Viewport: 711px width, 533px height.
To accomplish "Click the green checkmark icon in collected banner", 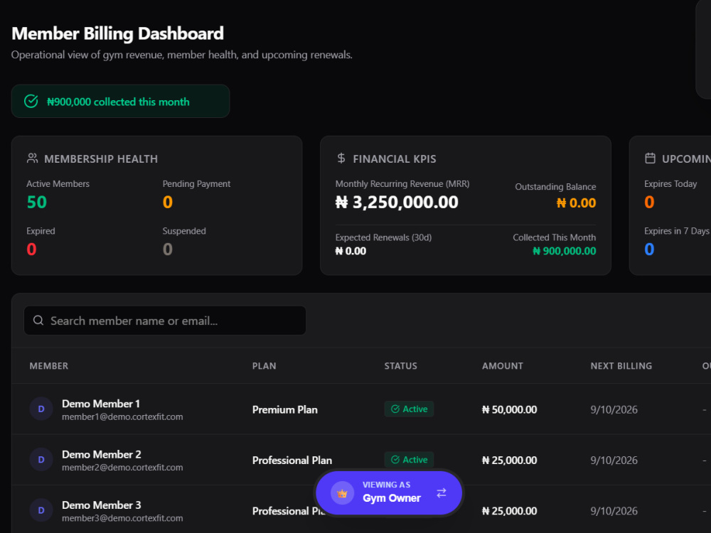I will click(x=31, y=101).
